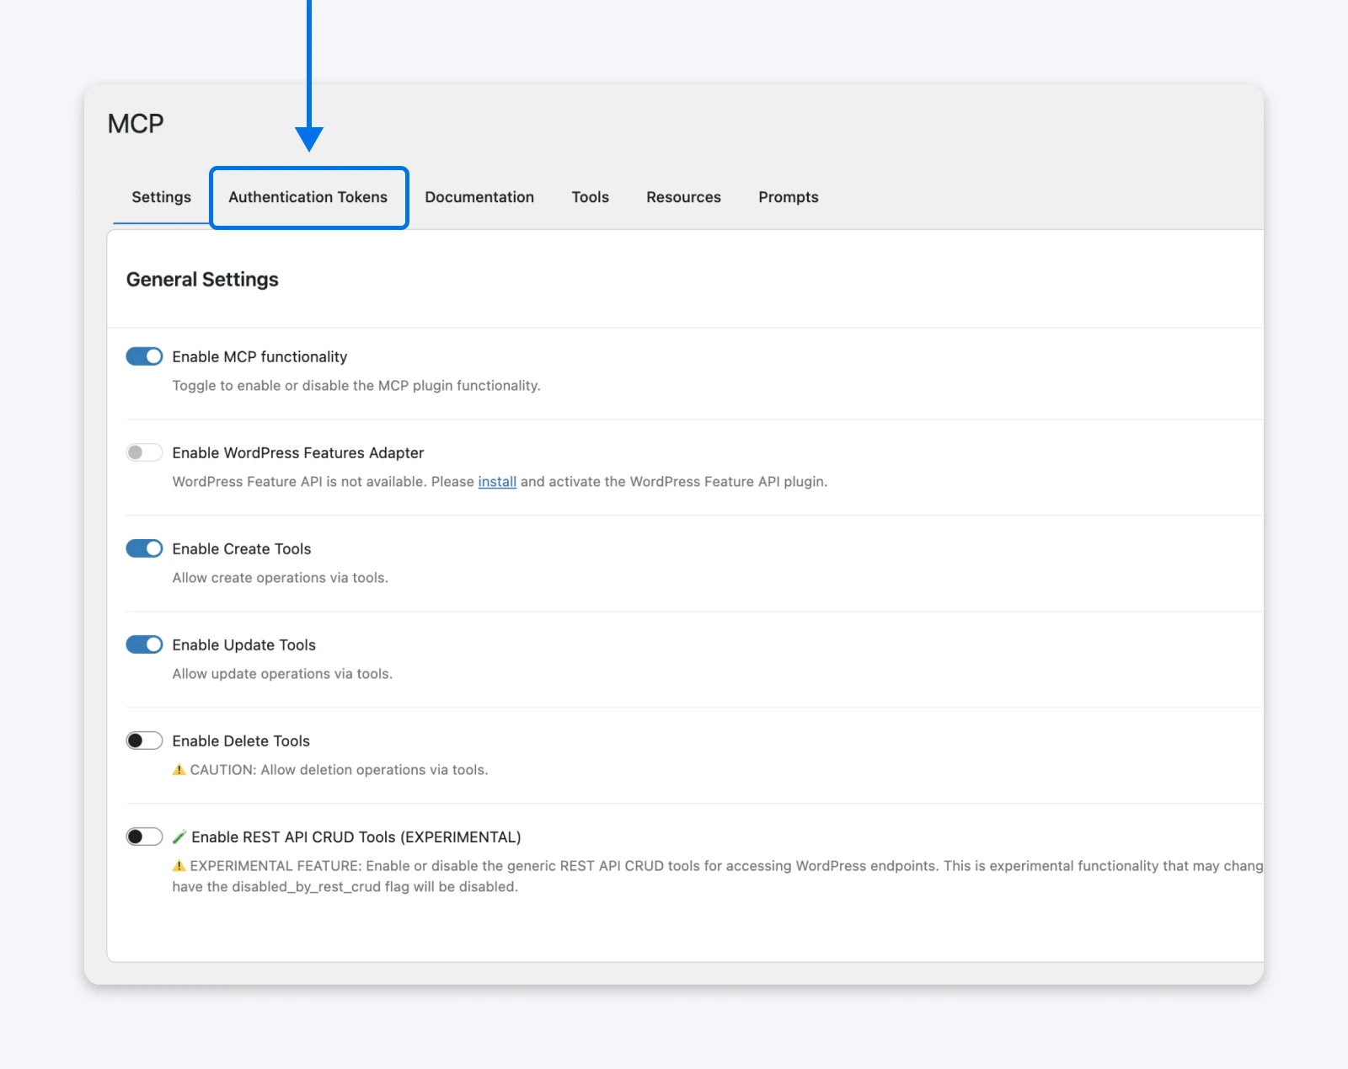This screenshot has height=1069, width=1348.
Task: Select the Tools tab
Action: point(590,197)
